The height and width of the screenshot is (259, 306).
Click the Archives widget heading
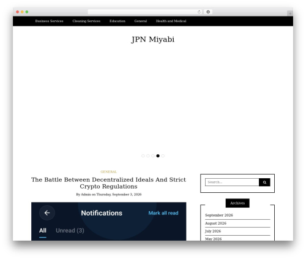pos(237,203)
